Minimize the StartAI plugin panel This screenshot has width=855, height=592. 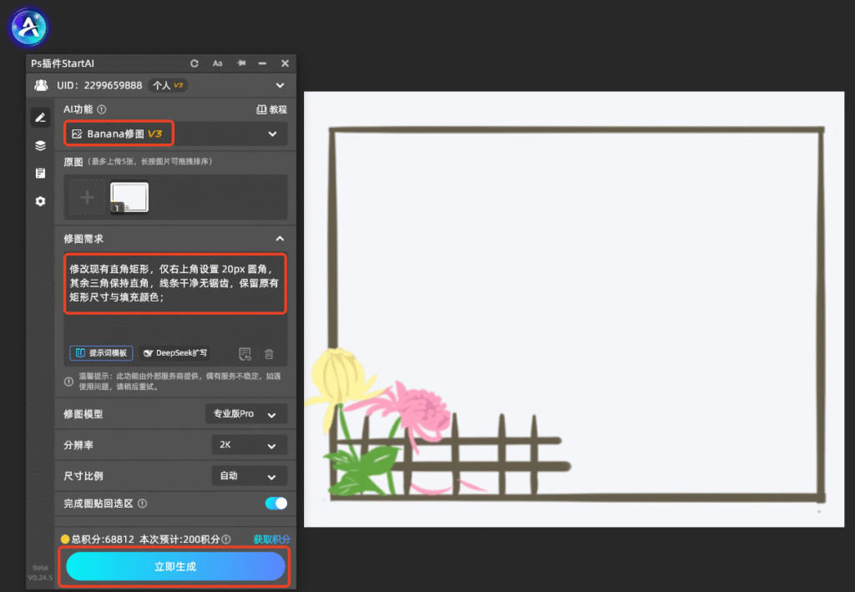262,63
